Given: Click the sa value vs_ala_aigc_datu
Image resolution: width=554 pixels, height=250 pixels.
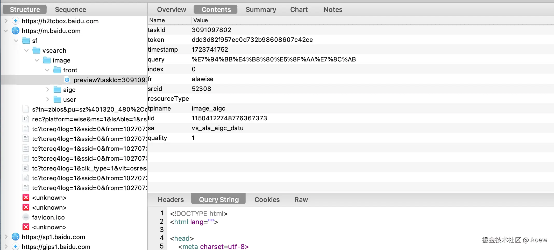Looking at the screenshot, I should coord(218,128).
